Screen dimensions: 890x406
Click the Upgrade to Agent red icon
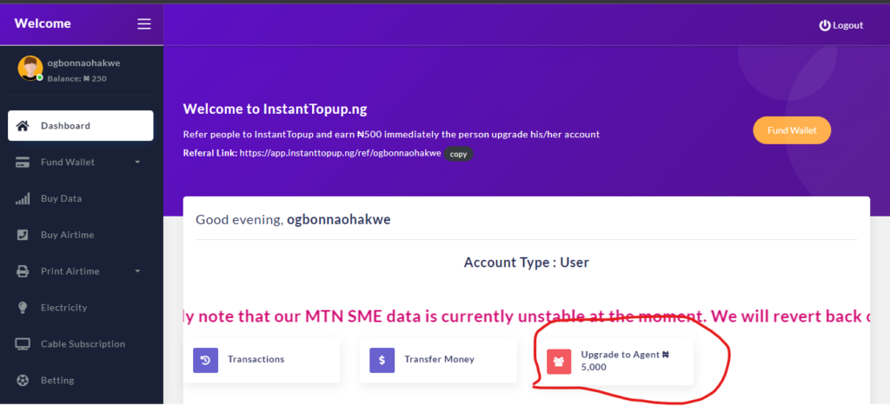pos(559,362)
